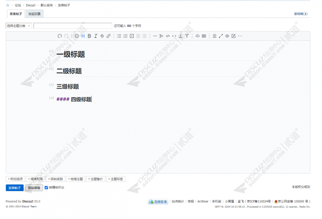Click the 发表帖子 submit button

click(15, 188)
